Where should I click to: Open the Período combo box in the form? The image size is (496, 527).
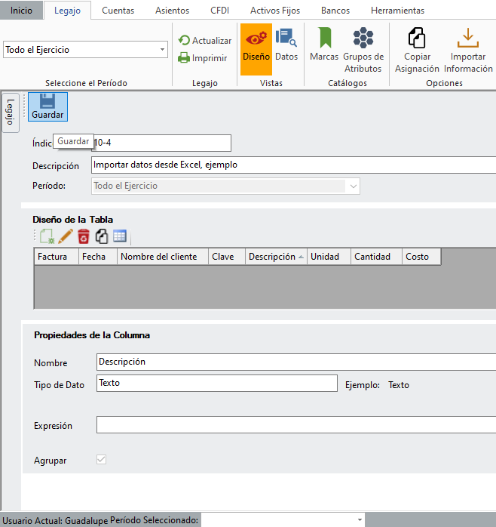point(352,186)
